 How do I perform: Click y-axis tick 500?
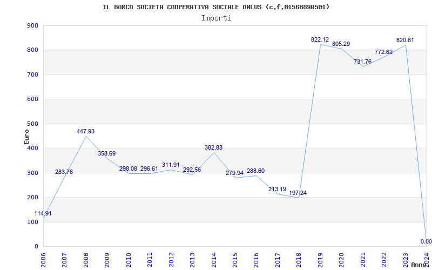(32, 124)
